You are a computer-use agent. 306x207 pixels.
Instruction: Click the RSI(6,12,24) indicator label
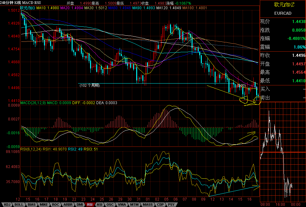click(x=31, y=149)
